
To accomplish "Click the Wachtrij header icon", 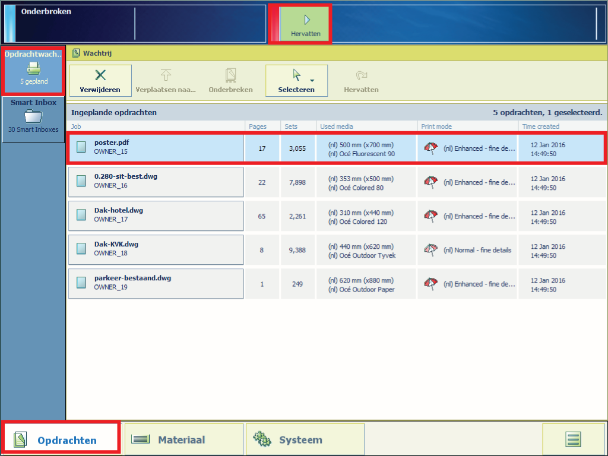I will click(76, 53).
